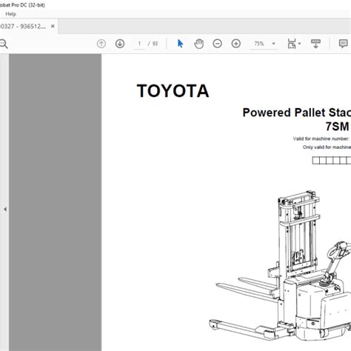Image resolution: width=351 pixels, height=351 pixels.
Task: Click the page number input field
Action: [139, 44]
